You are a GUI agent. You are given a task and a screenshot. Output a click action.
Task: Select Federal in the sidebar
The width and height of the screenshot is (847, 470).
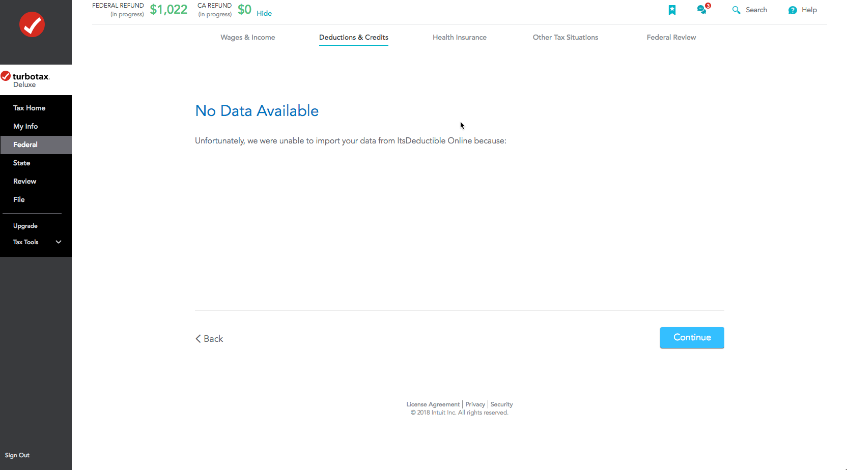(36, 144)
